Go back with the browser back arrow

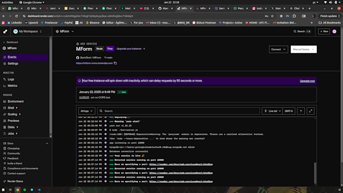click(4, 16)
